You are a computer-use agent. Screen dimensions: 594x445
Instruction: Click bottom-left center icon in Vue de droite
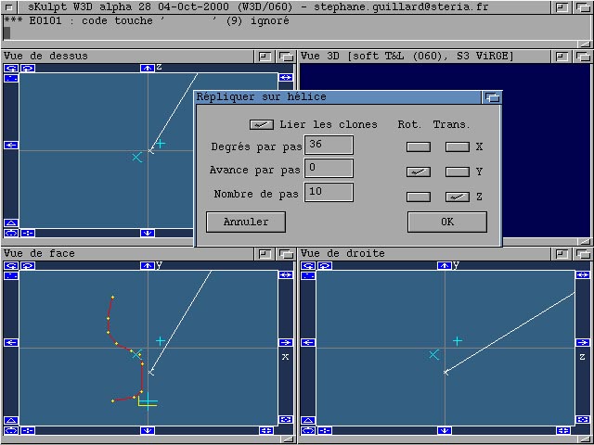[325, 430]
